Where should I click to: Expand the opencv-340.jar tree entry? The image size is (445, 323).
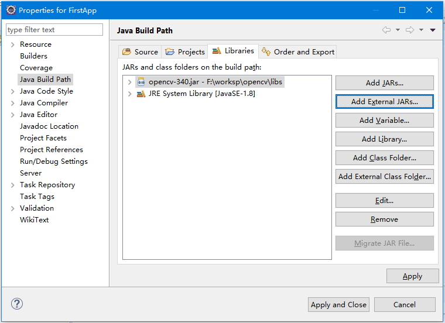129,82
